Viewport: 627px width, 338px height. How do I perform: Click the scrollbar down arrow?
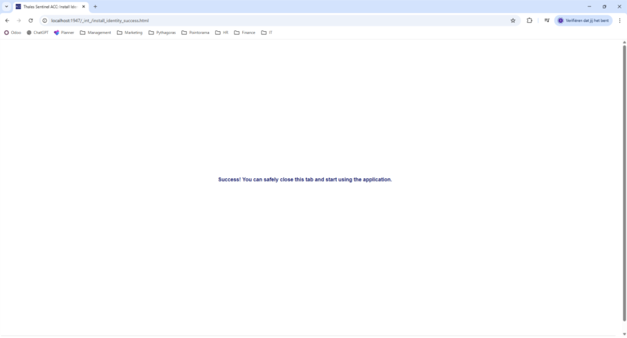(624, 335)
